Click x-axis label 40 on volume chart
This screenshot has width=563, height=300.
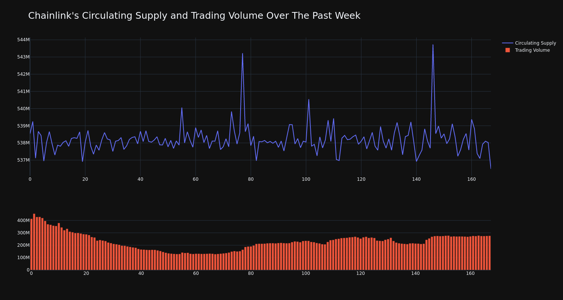(141, 273)
